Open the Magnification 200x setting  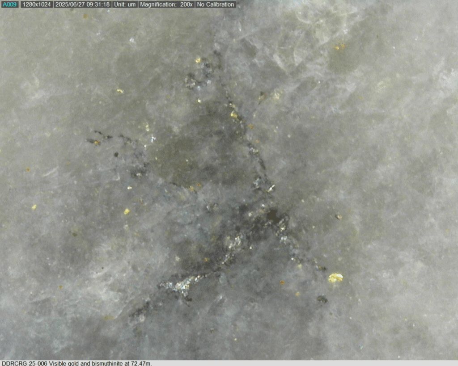coord(165,4)
